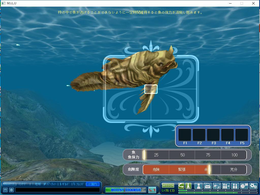This screenshot has width=260, height=195.
Task: Click the F1 skill slot
Action: (x=185, y=135)
